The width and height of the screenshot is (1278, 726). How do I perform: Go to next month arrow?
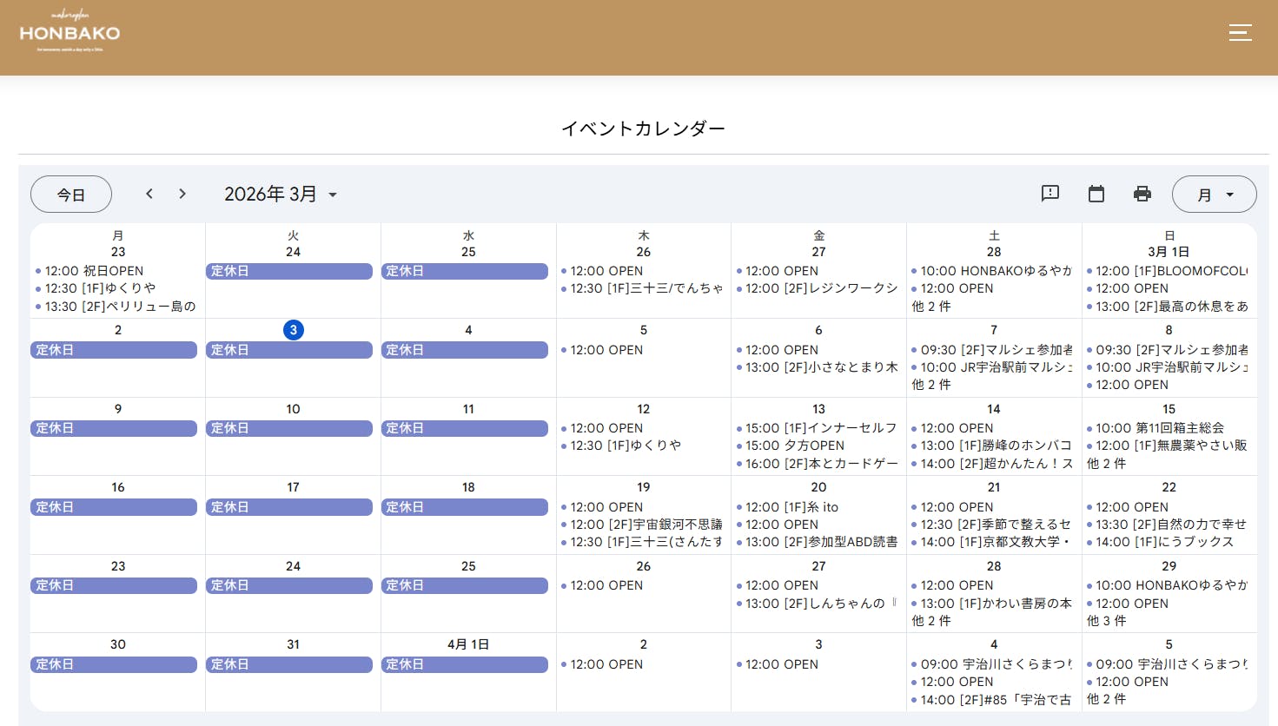click(182, 194)
